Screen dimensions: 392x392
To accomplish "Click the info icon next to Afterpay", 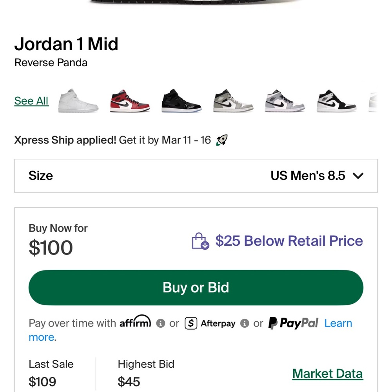I will [245, 323].
